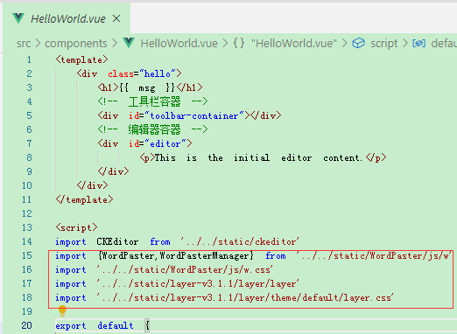This screenshot has height=334, width=457.
Task: Open the src breadcrumb
Action: (x=24, y=44)
